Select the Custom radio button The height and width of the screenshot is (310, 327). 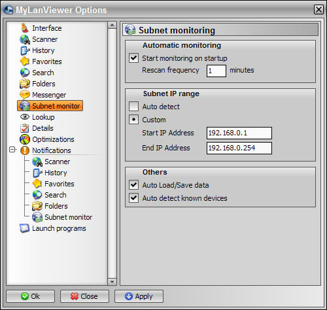click(x=133, y=120)
